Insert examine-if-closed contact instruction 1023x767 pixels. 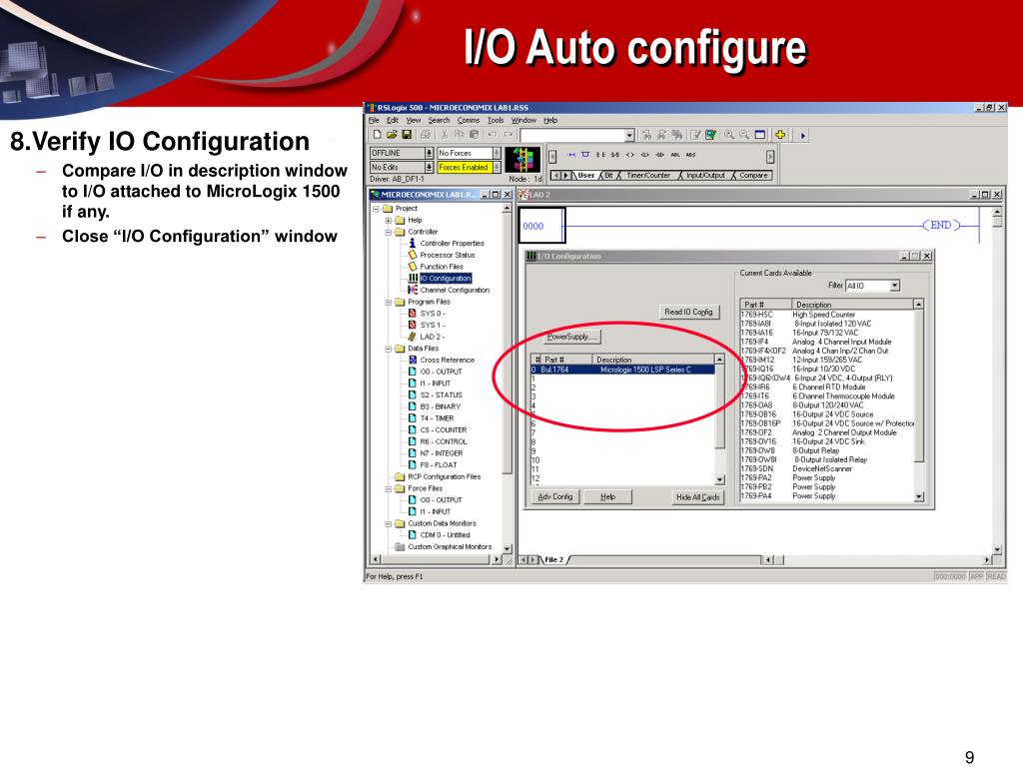(x=600, y=155)
